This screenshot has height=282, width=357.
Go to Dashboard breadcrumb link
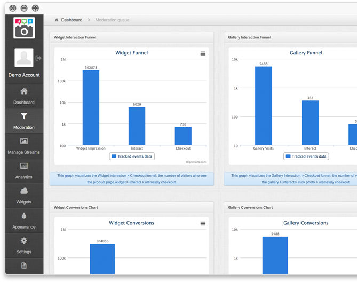72,20
